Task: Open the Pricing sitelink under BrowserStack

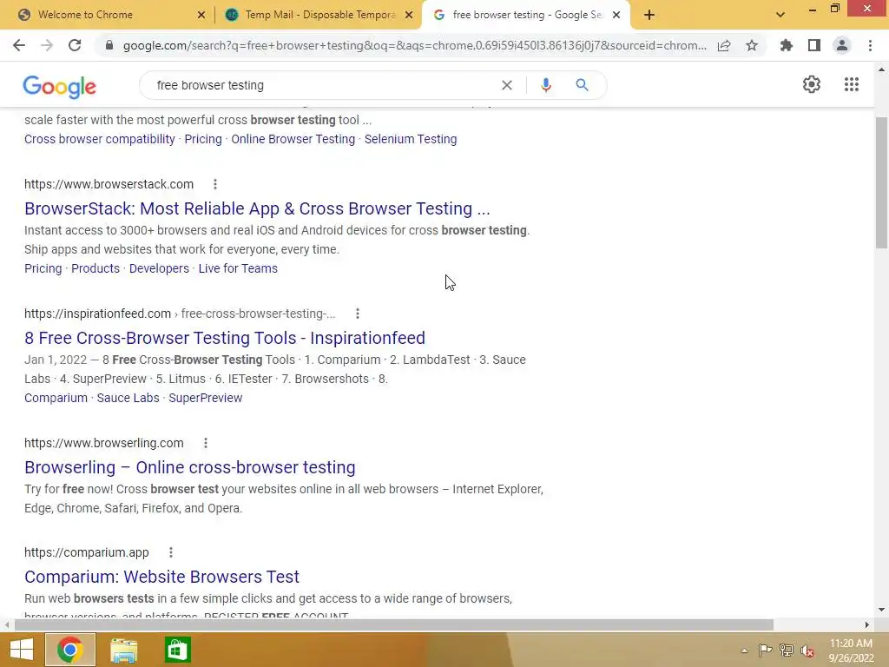Action: (43, 268)
